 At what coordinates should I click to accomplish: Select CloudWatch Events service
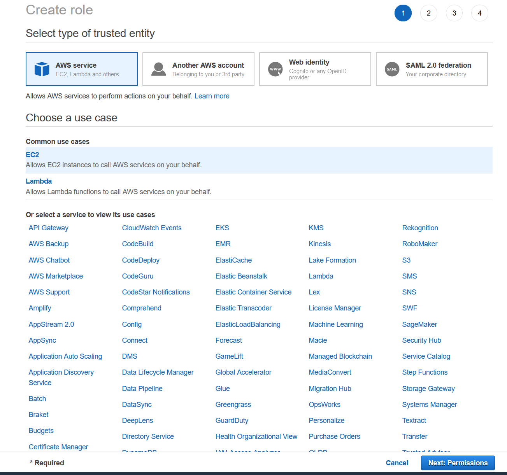click(152, 228)
